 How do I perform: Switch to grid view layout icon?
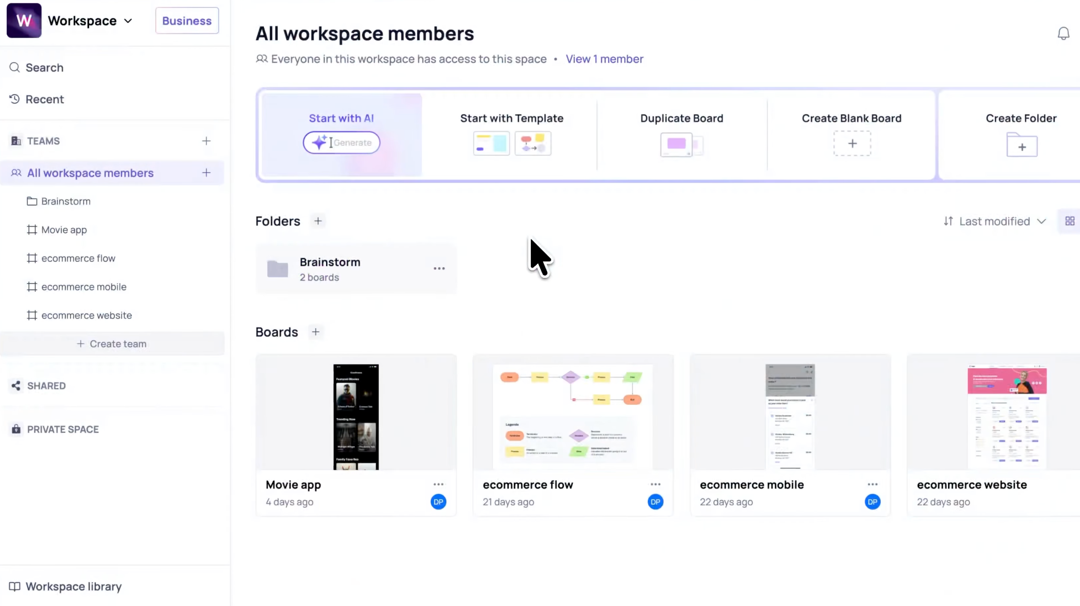(x=1069, y=221)
